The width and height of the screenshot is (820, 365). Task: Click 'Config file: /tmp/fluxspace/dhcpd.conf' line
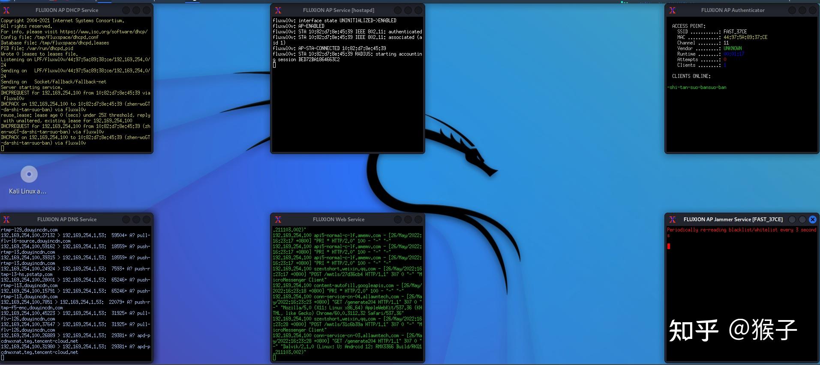pyautogui.click(x=50, y=37)
